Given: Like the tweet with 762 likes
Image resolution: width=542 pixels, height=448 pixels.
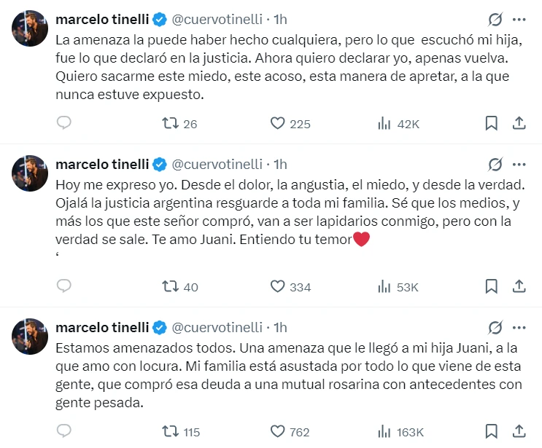Looking at the screenshot, I should coord(277,431).
